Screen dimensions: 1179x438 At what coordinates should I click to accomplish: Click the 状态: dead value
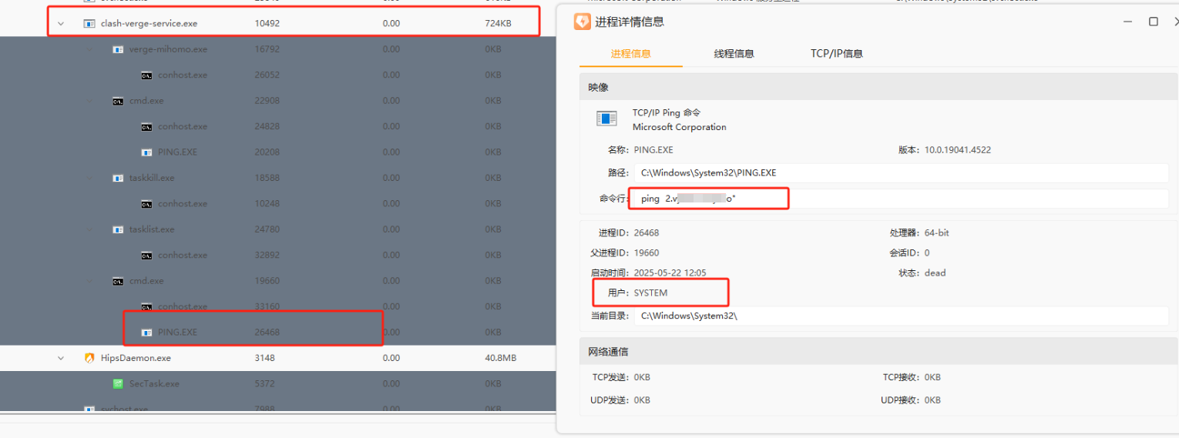[x=935, y=272]
